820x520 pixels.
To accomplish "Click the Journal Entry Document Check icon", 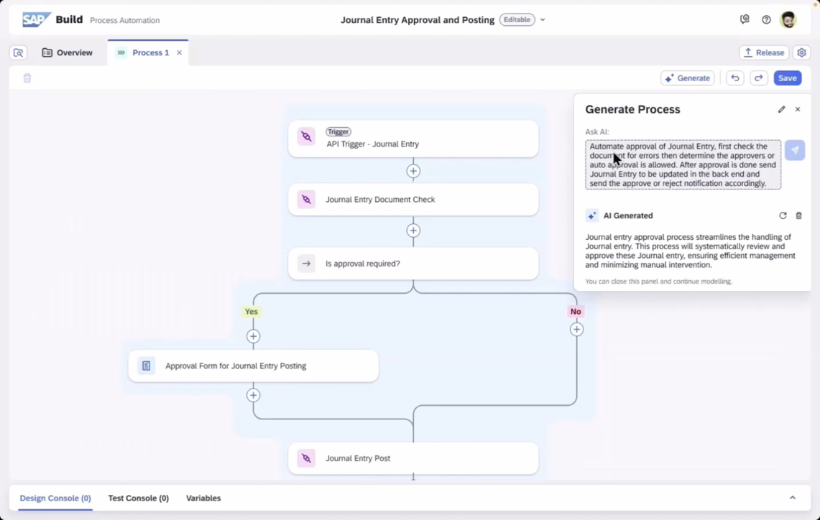I will coord(306,200).
